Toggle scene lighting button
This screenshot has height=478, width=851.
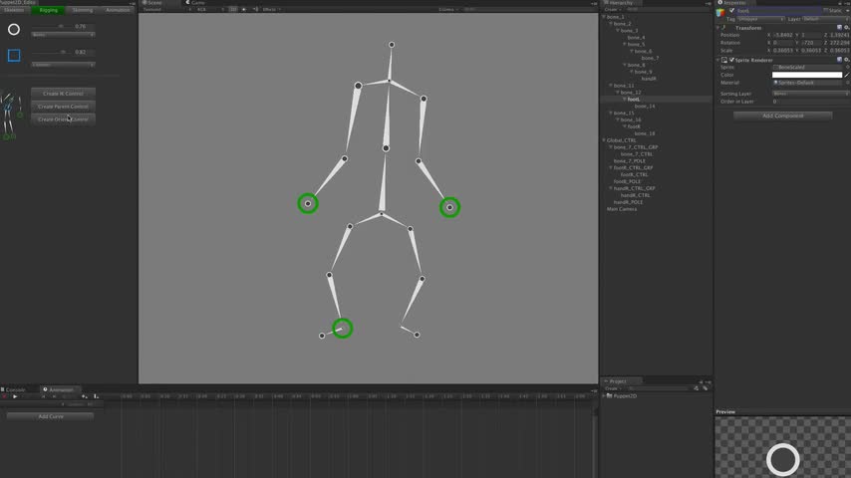pyautogui.click(x=244, y=10)
